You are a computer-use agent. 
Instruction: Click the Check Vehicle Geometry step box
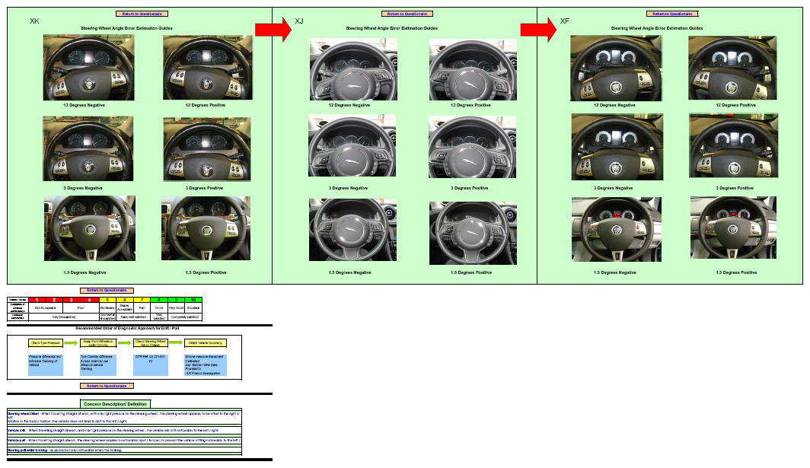[205, 342]
